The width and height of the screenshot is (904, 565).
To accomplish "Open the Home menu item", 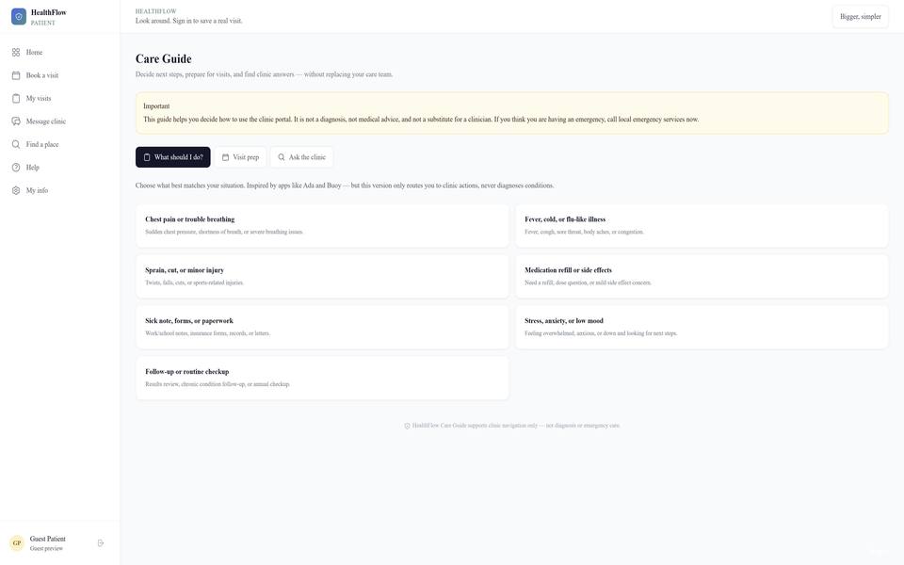I will (60, 53).
